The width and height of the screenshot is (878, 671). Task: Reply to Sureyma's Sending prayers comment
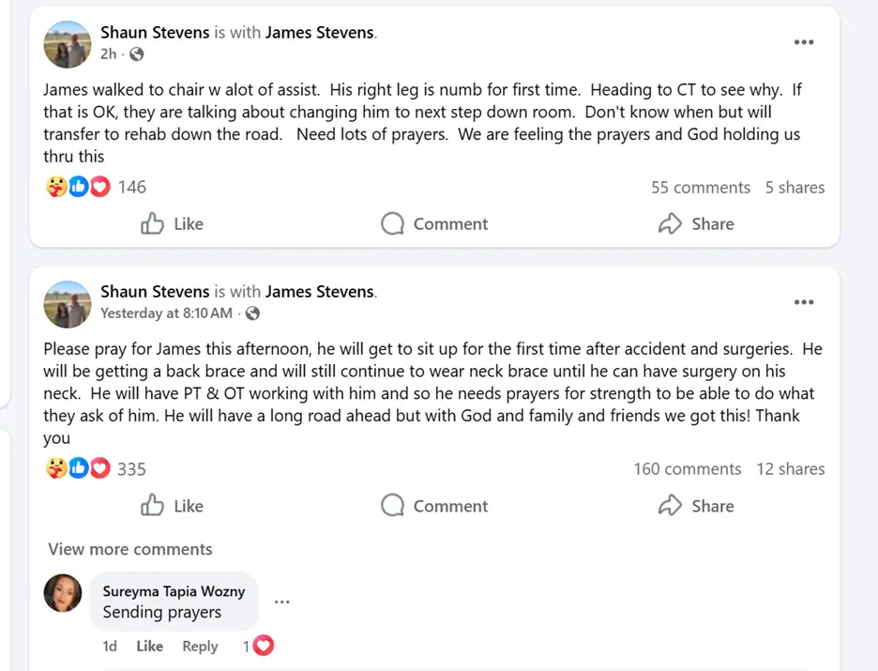pyautogui.click(x=200, y=646)
